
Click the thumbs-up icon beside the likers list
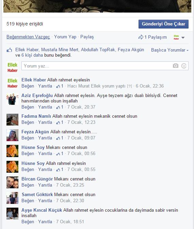pos(9,50)
